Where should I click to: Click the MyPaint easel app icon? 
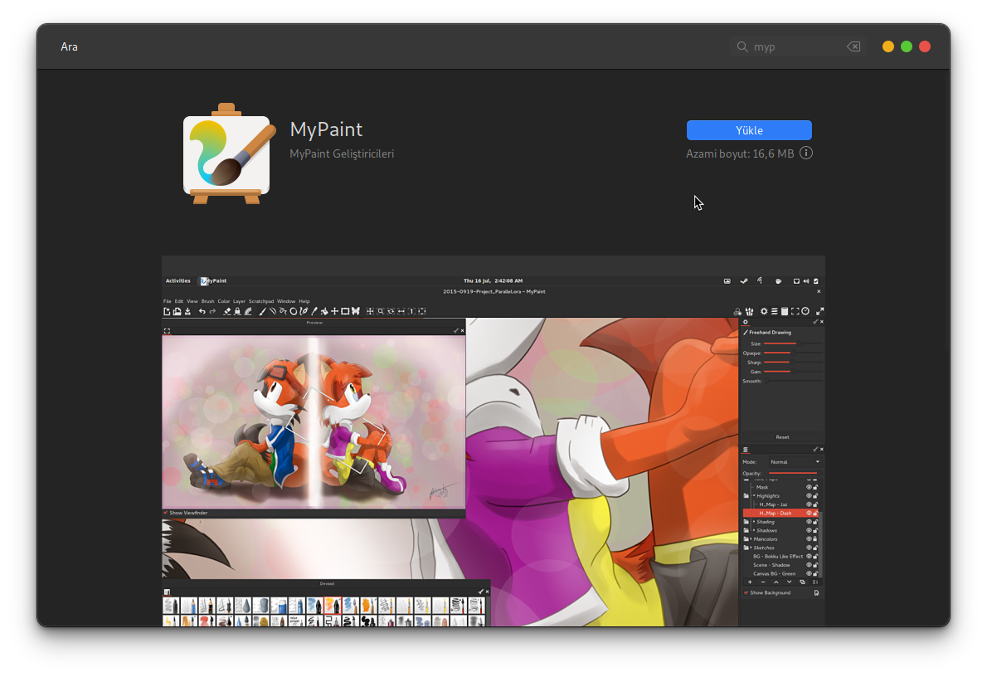(229, 153)
